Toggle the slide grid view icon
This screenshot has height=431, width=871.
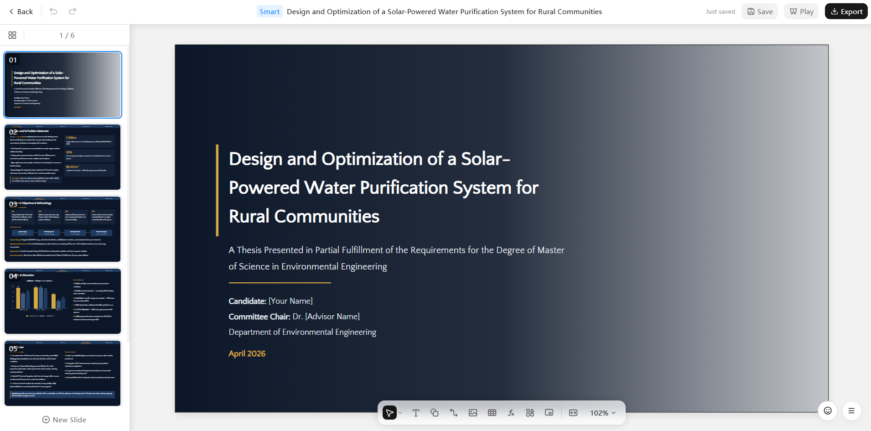12,35
